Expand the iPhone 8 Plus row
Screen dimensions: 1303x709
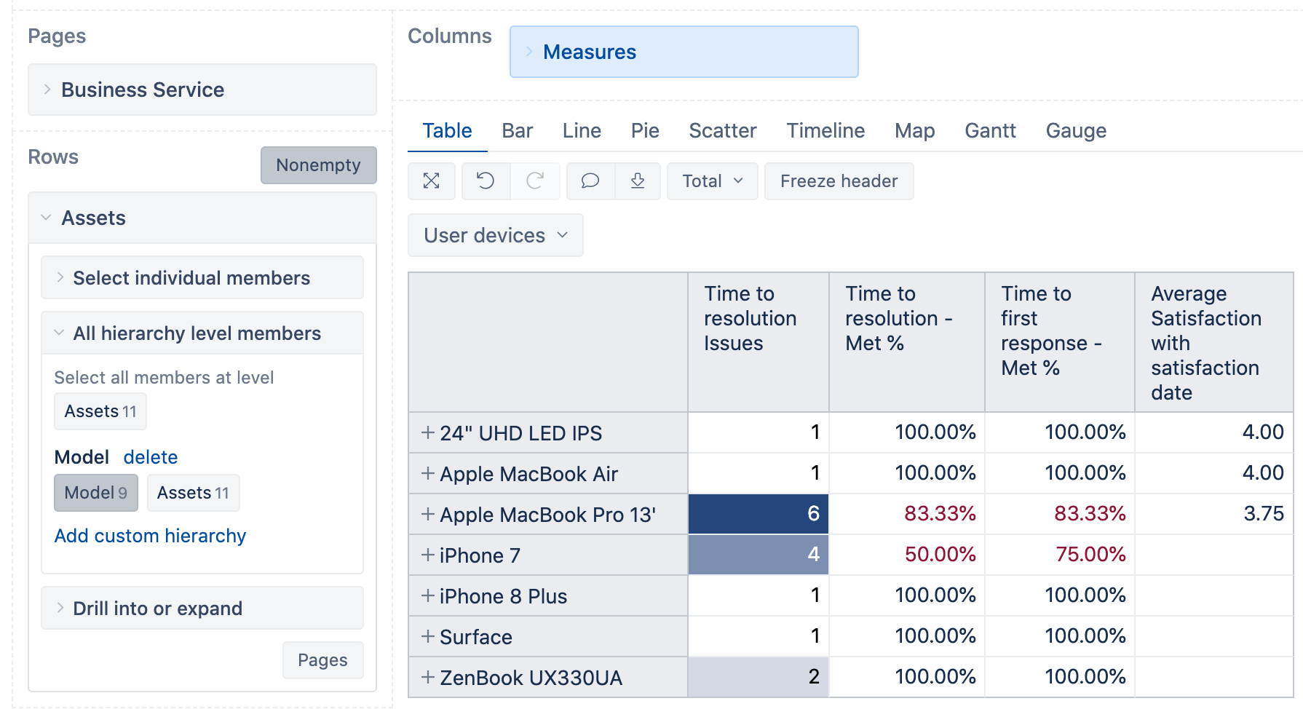[x=428, y=595]
